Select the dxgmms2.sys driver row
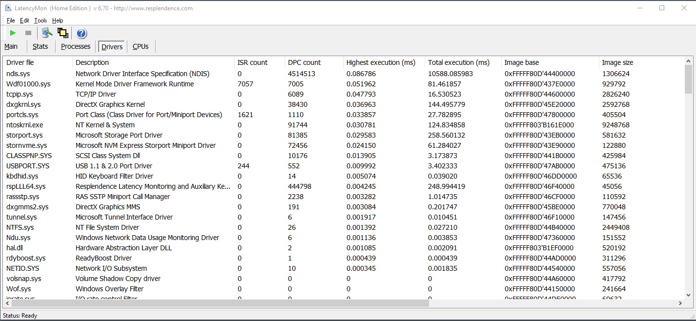The width and height of the screenshot is (696, 321). tap(344, 207)
